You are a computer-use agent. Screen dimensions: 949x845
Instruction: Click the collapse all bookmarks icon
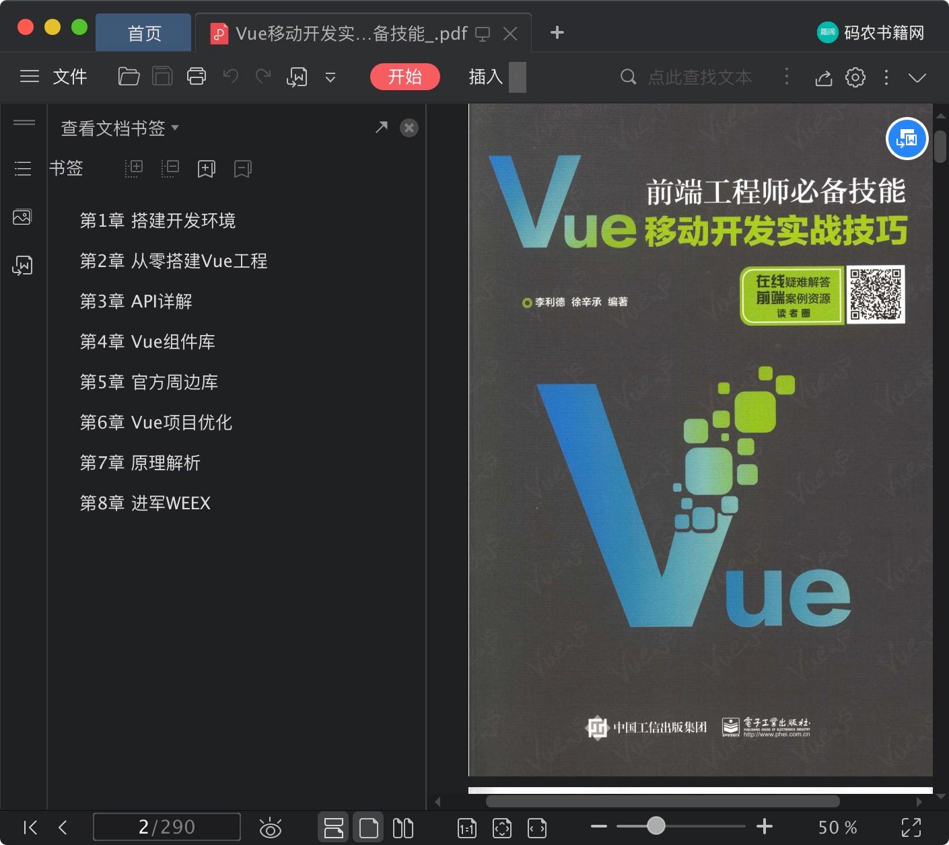point(170,168)
